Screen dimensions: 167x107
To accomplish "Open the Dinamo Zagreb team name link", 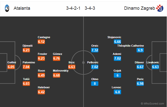I will click(140, 8).
